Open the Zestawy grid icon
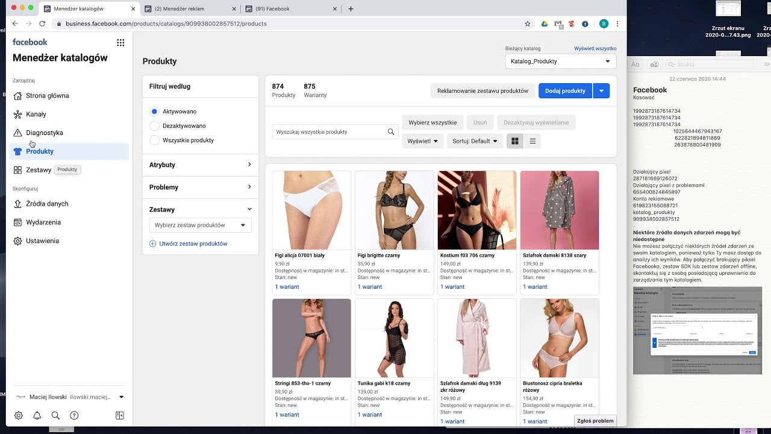Image resolution: width=771 pixels, height=434 pixels. pos(18,170)
